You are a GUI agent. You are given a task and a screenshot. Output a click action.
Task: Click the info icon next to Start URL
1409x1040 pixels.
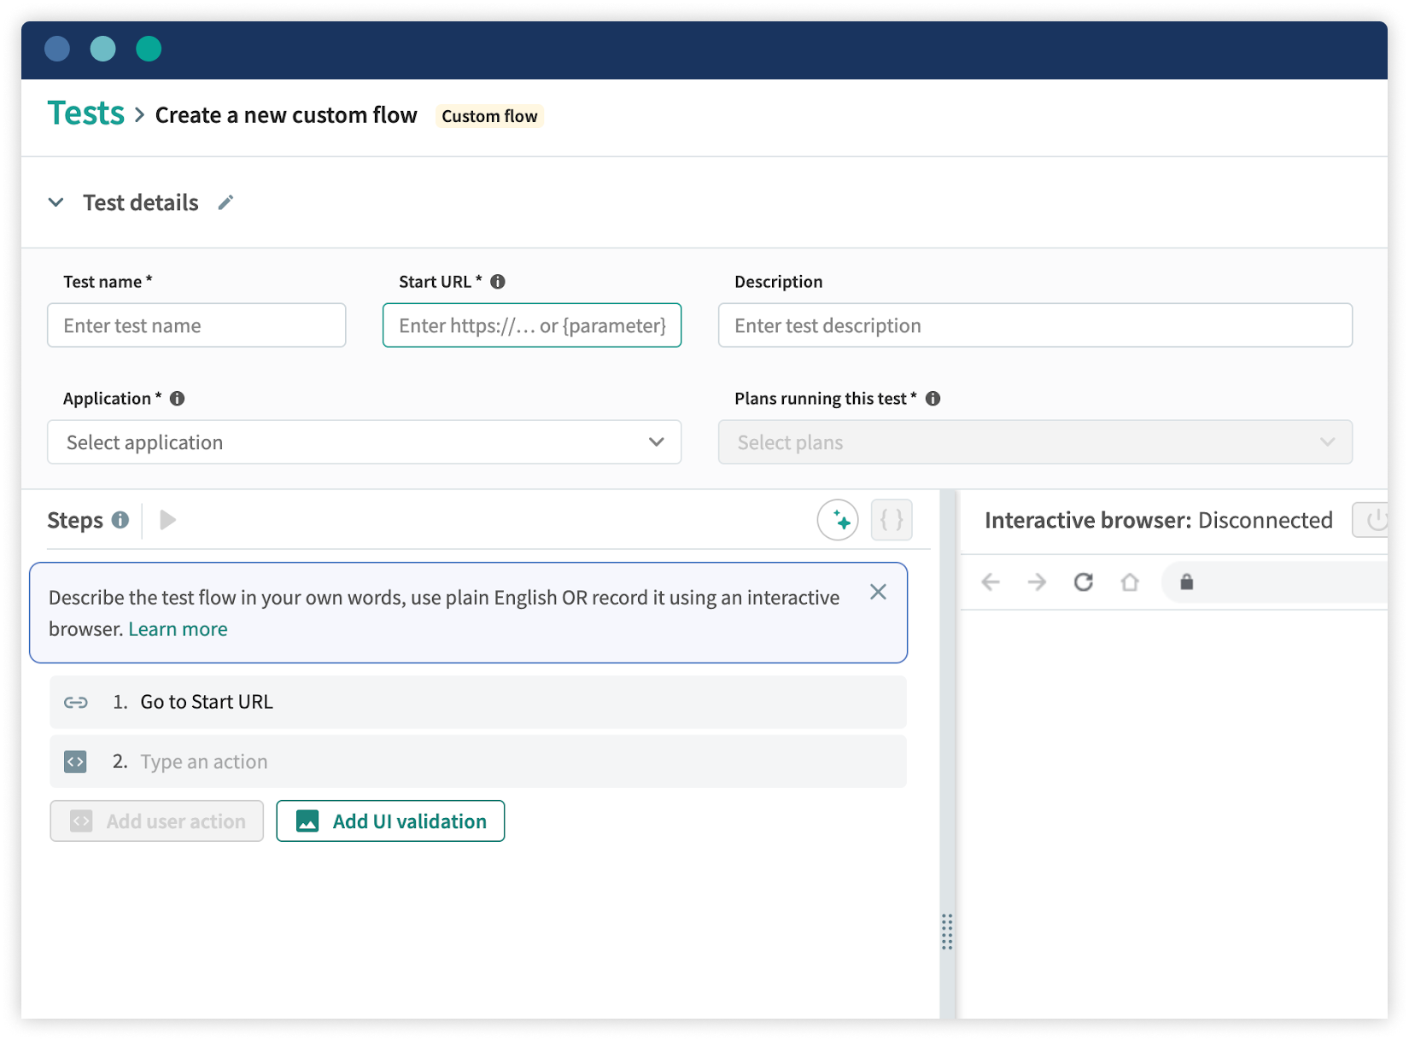tap(499, 281)
